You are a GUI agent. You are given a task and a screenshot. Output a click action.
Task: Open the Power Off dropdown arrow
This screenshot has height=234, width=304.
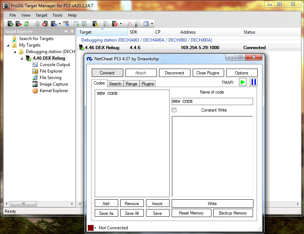121,23
